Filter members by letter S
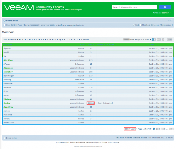 coord(65,40)
